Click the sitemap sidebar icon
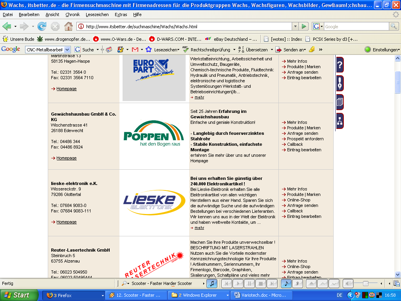This screenshot has height=301, width=401. click(x=340, y=121)
